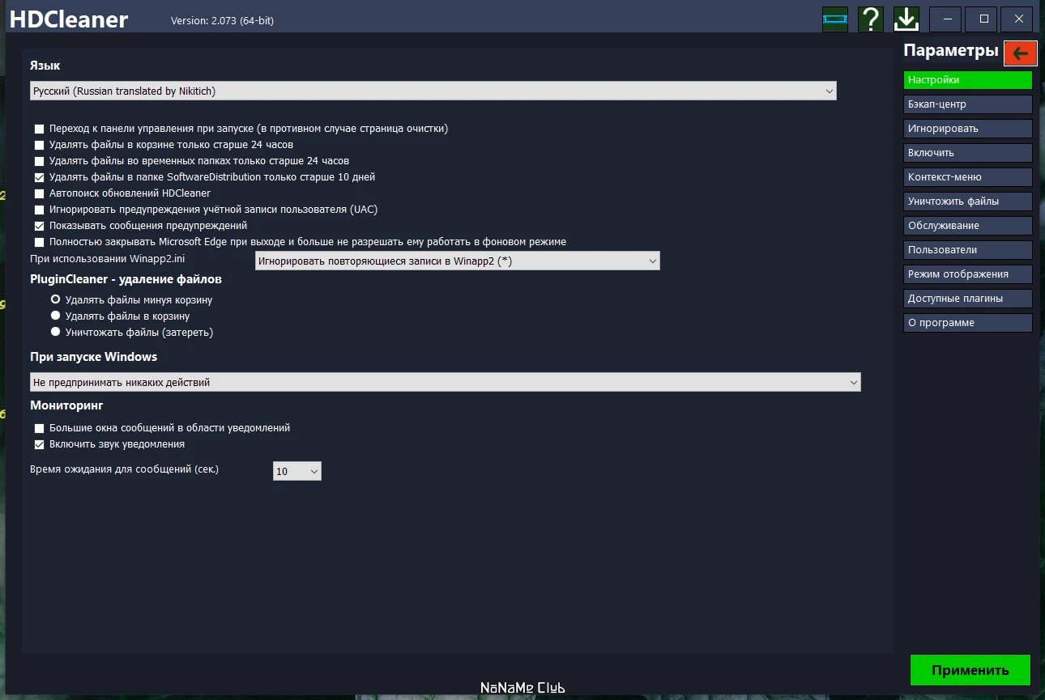Open the Контекст-меню section

968,177
